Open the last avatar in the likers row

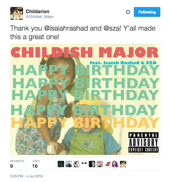point(123,164)
